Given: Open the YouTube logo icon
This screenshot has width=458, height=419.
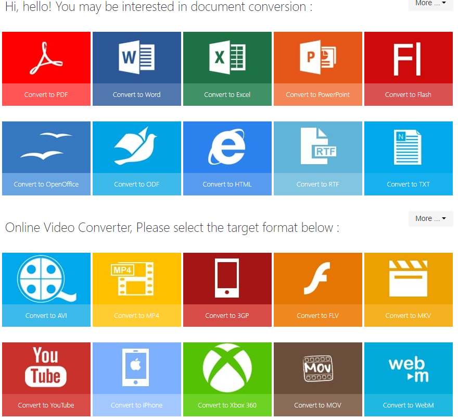Looking at the screenshot, I should pyautogui.click(x=46, y=367).
